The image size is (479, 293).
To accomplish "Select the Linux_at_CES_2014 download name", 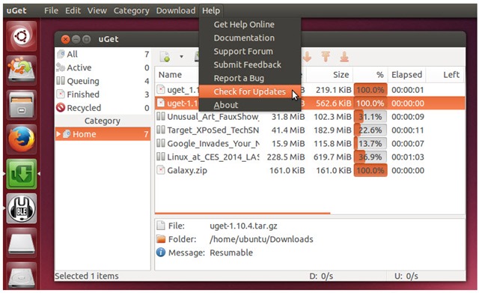I will coord(213,157).
